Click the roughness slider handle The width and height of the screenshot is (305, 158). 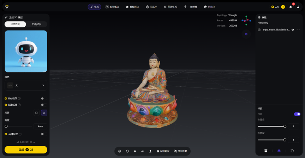285,140
